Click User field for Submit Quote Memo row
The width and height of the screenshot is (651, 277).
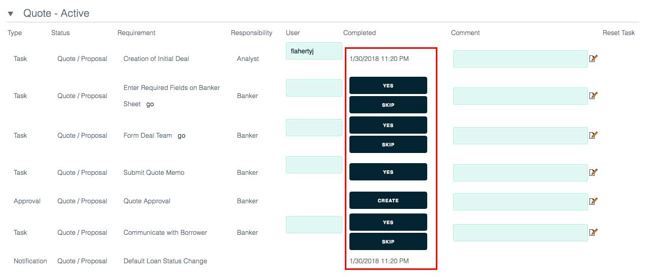point(314,165)
